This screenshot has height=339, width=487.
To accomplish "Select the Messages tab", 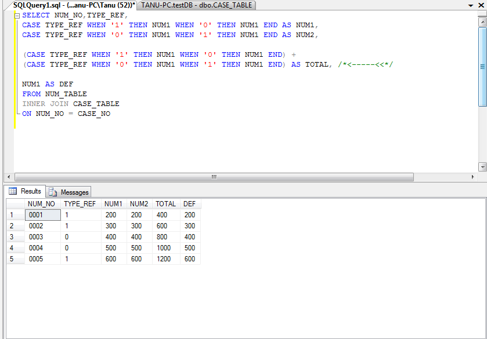I will [x=68, y=192].
